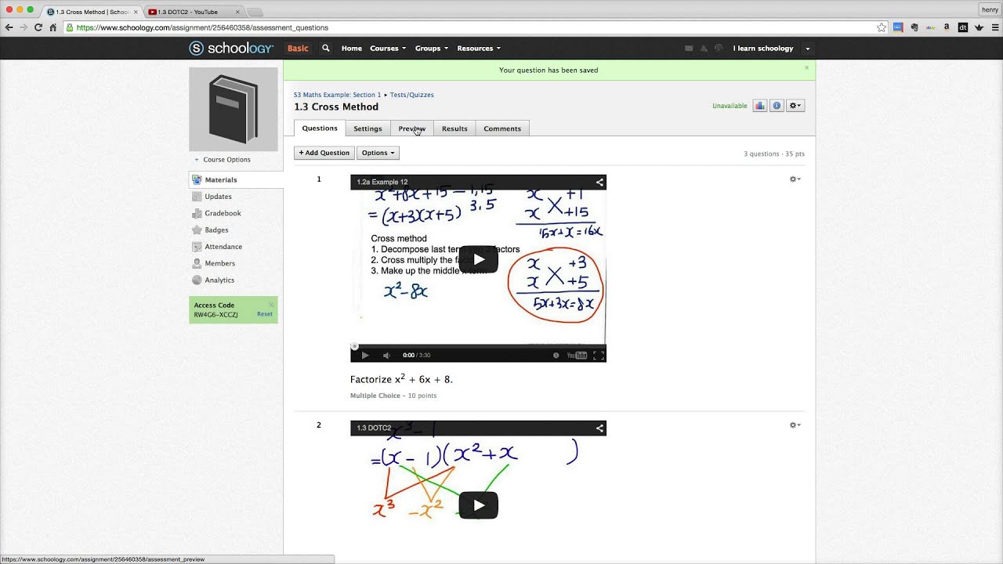Click the video progress bar
This screenshot has height=564, width=1003.
point(478,345)
